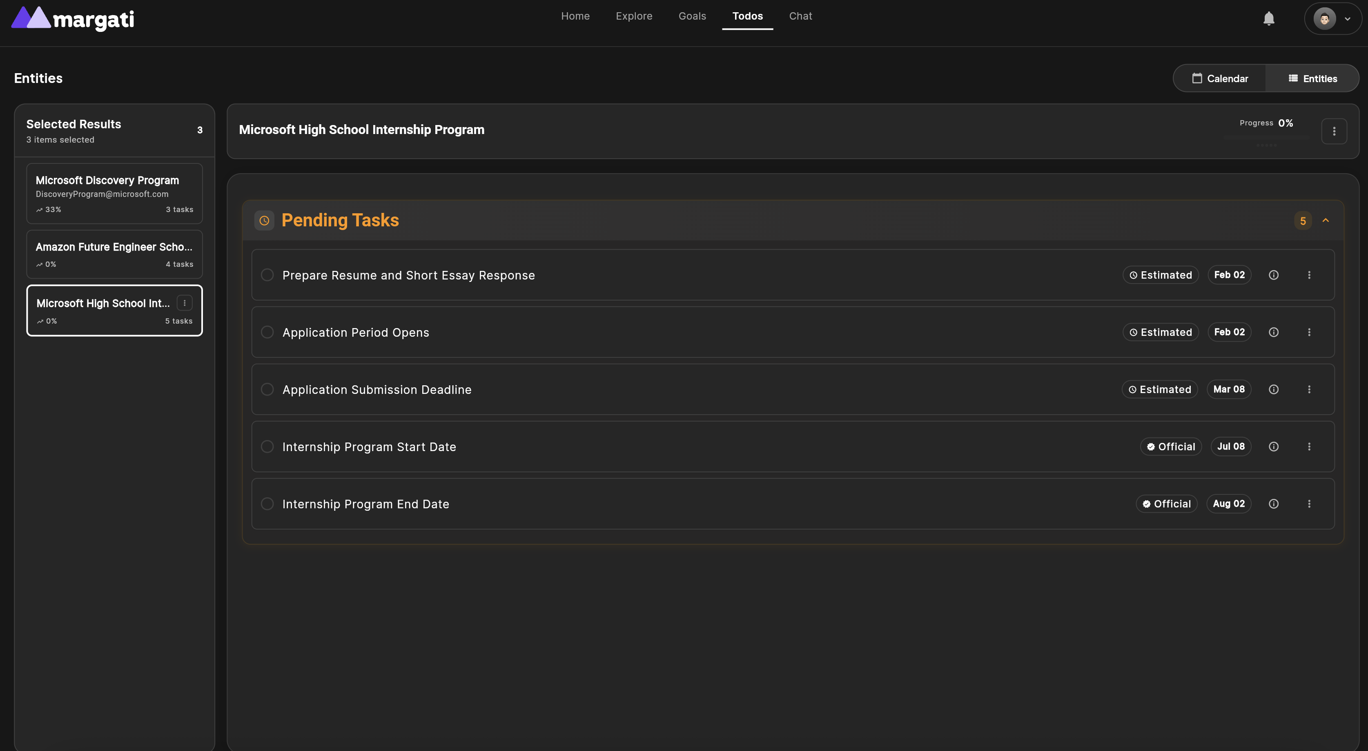Open the notifications bell
Screen dimensions: 1368x751
pyautogui.click(x=1269, y=19)
